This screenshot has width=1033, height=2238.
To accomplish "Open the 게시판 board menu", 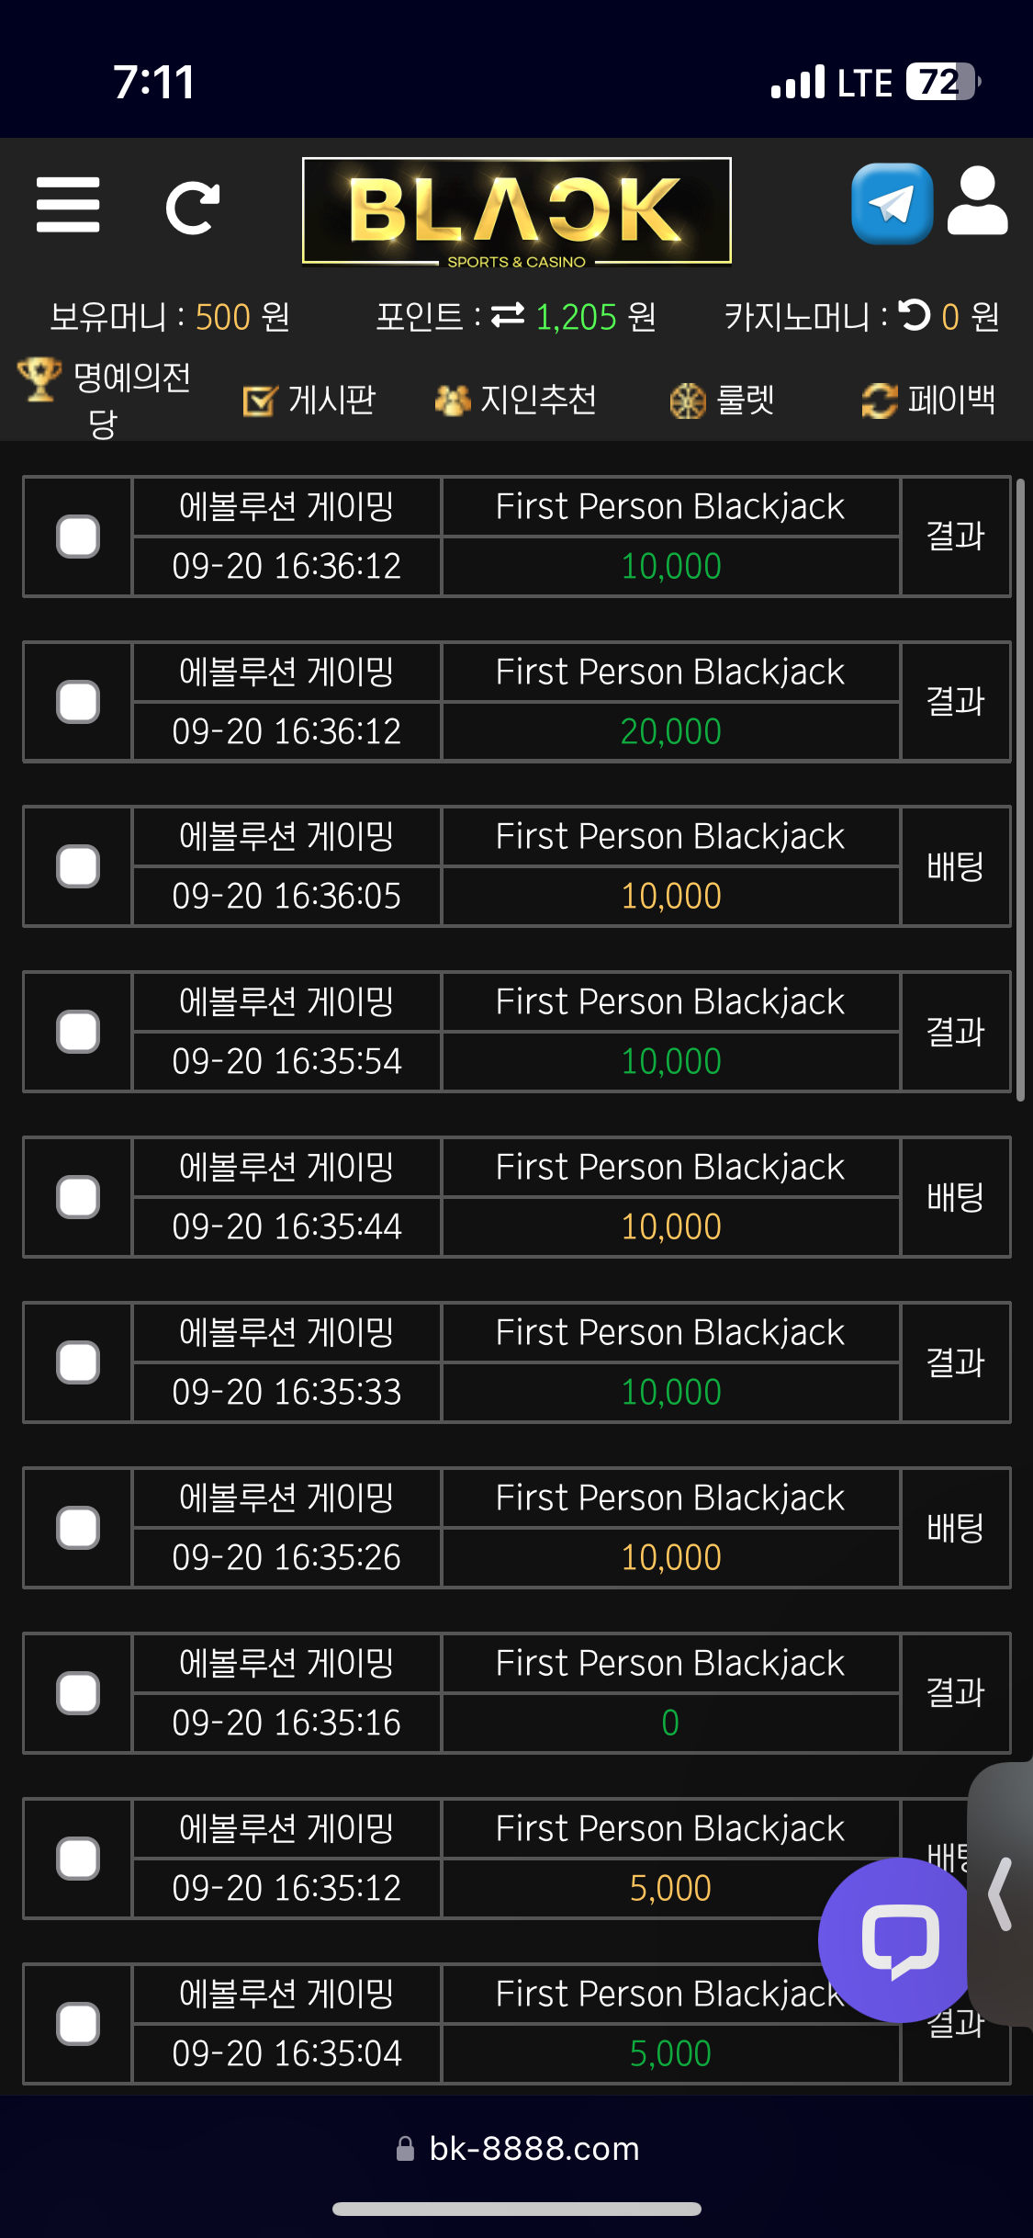I will coord(309,400).
